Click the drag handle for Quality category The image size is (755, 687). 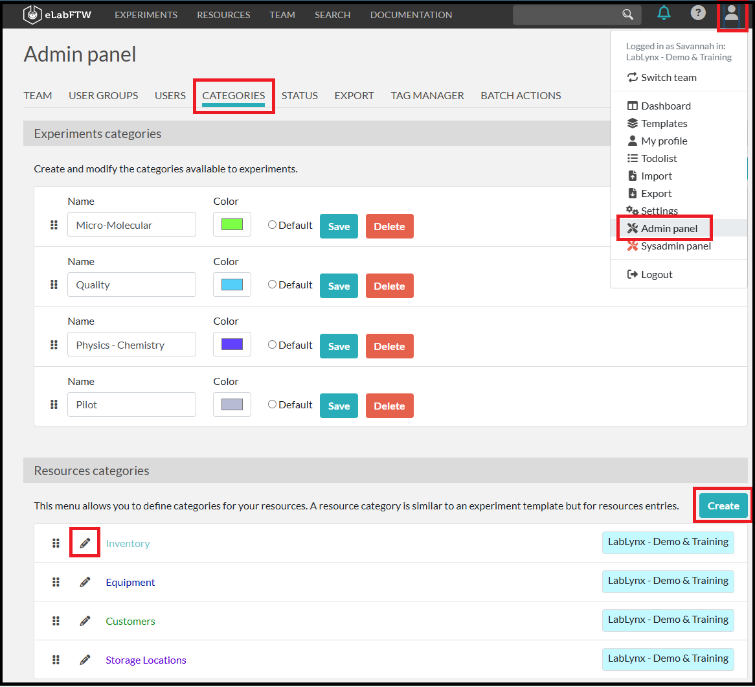click(x=54, y=285)
